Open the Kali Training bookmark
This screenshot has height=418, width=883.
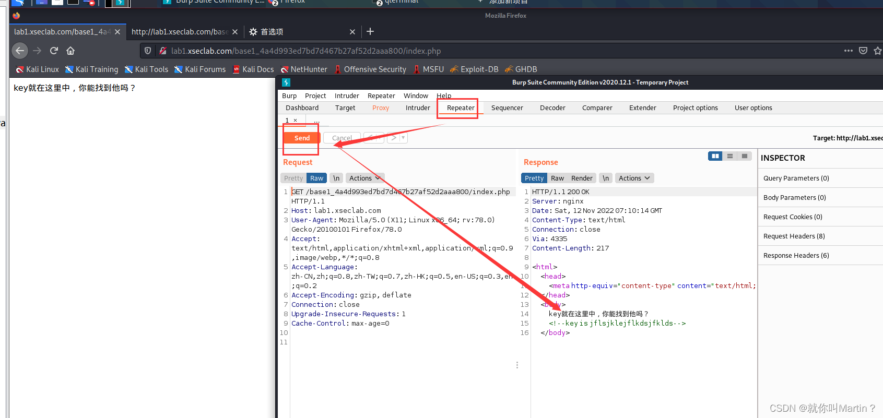click(x=91, y=69)
